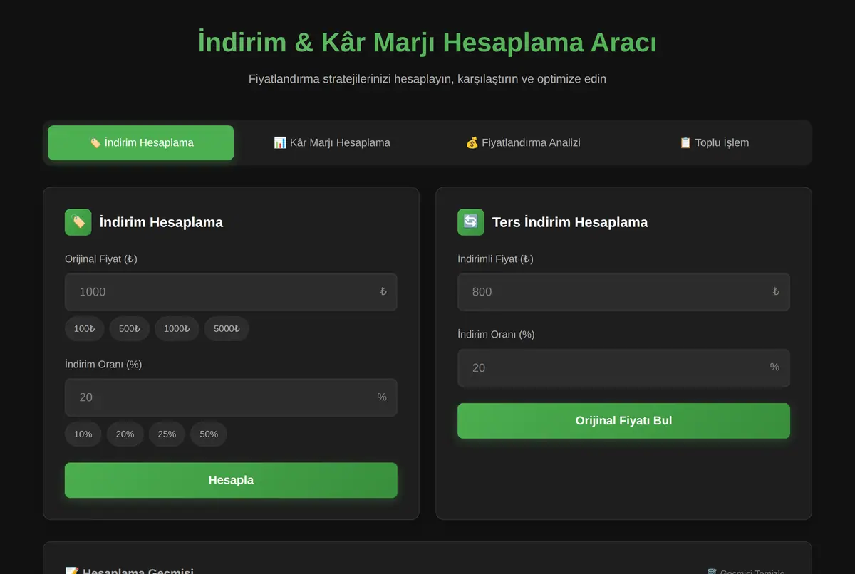Open the Kâr Marjı Hesaplama tab
Screen dimensions: 855x574
(332, 142)
